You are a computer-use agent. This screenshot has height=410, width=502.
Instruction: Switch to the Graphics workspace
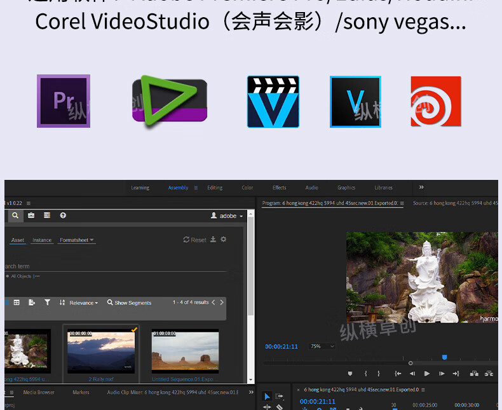346,188
